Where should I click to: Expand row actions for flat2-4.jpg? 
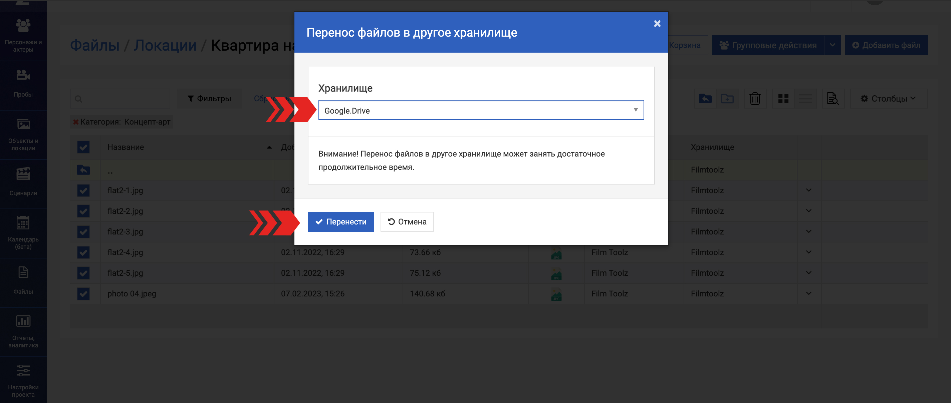pyautogui.click(x=809, y=252)
